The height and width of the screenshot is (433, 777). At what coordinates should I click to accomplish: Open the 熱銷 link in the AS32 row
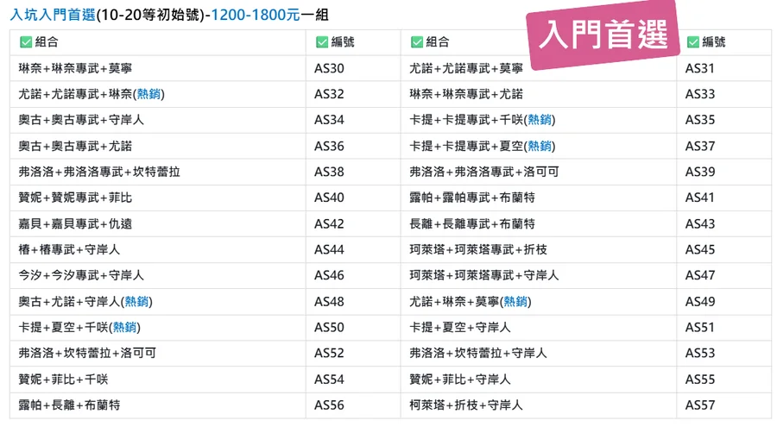click(150, 94)
